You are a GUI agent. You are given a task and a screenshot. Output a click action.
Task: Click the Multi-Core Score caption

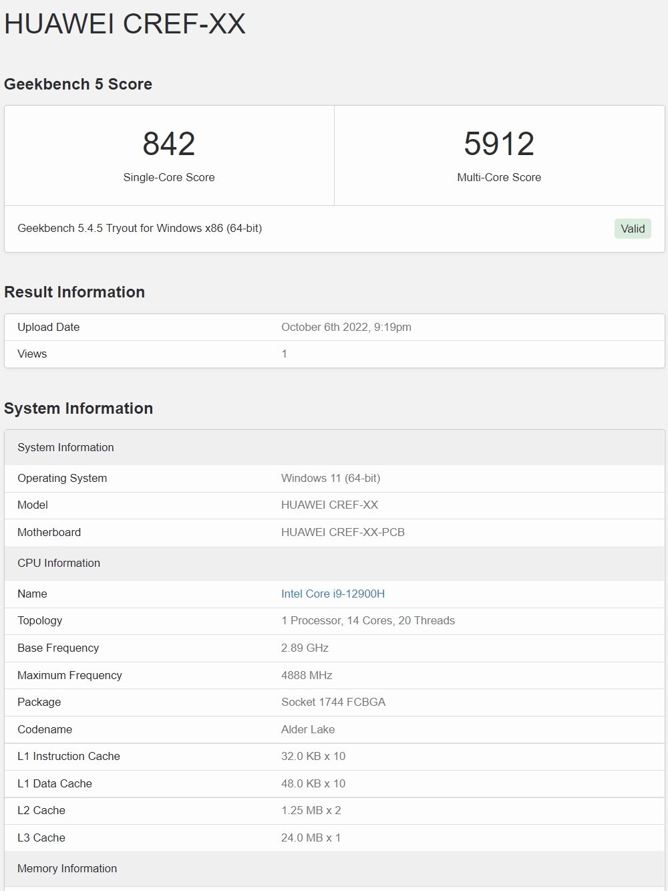[499, 177]
